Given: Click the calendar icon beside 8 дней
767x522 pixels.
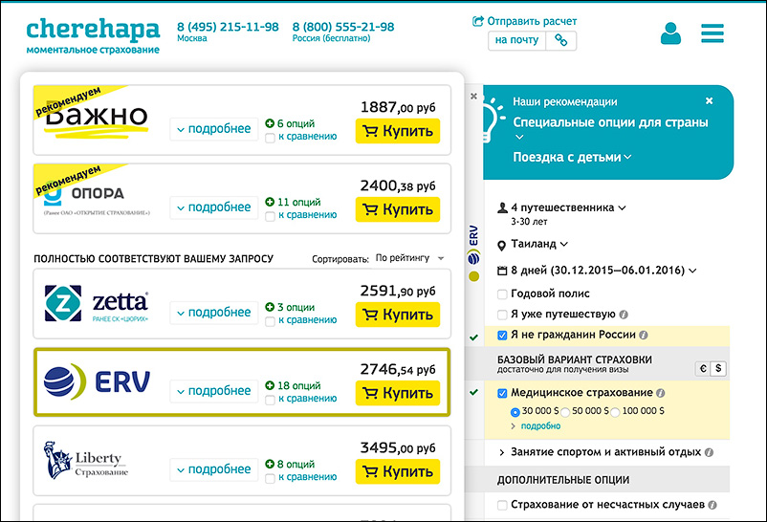Looking at the screenshot, I should pos(502,271).
